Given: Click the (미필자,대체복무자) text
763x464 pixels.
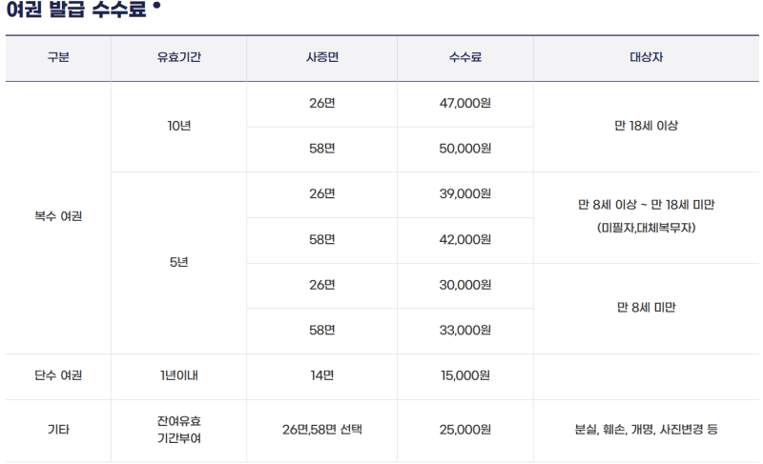Looking at the screenshot, I should [647, 228].
